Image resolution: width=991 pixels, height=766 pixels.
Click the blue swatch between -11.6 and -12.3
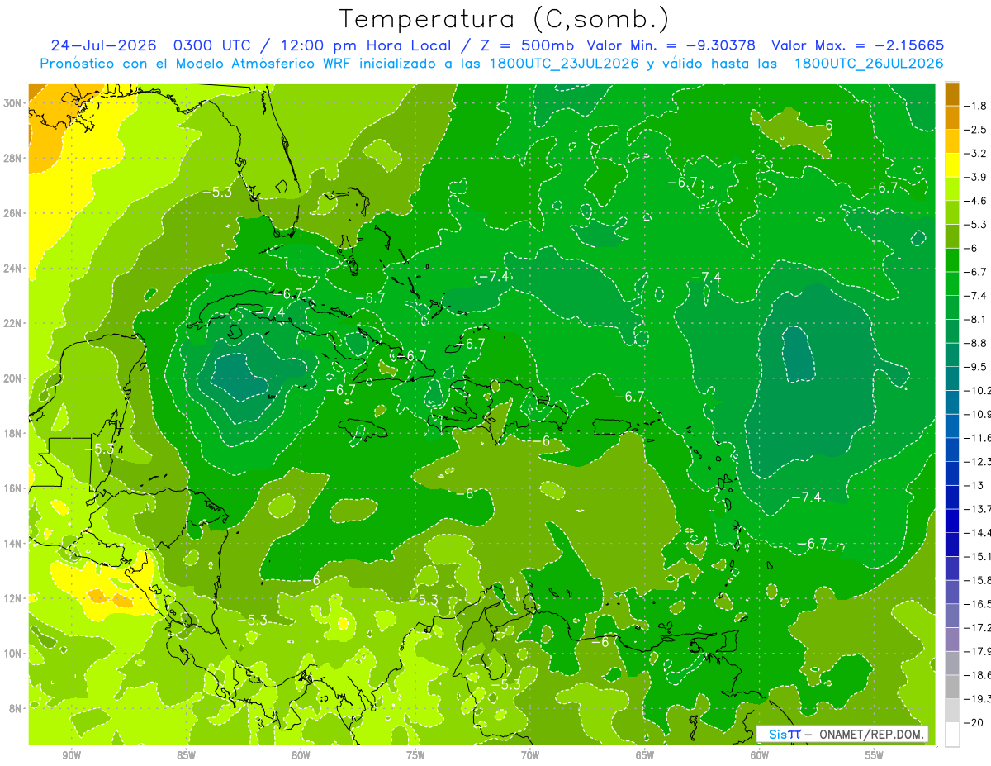(952, 449)
